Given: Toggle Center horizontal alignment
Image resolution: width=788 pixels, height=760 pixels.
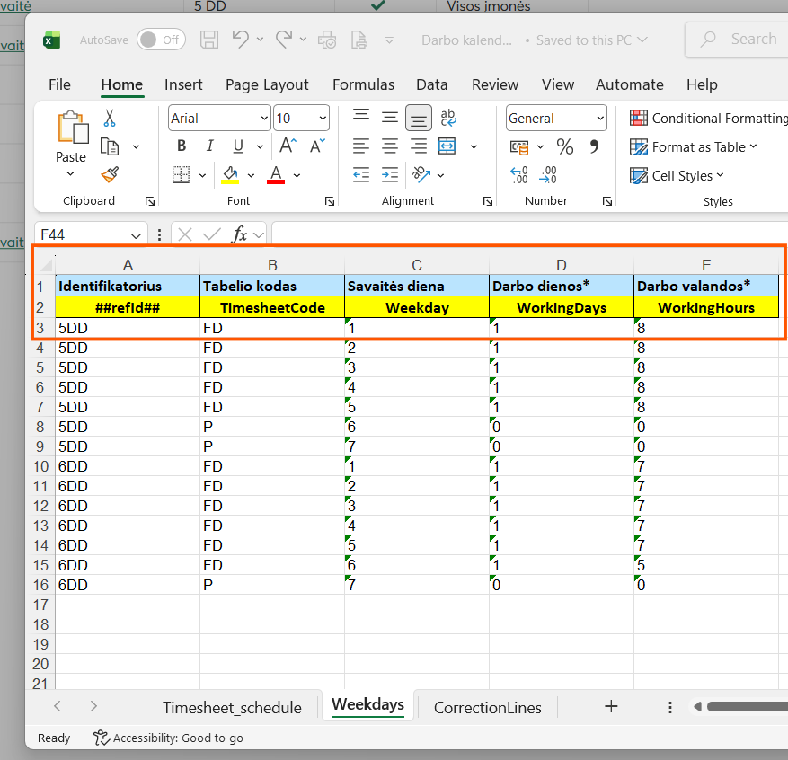Looking at the screenshot, I should click(389, 146).
